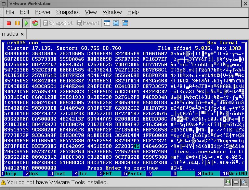Open the window menu icon in title bar

pyautogui.click(x=4, y=4)
